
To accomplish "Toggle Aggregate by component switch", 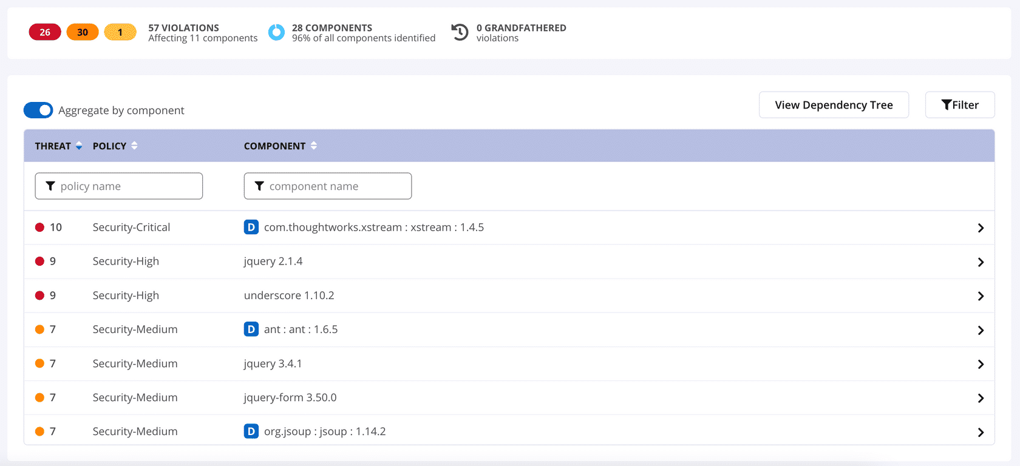I will point(38,110).
